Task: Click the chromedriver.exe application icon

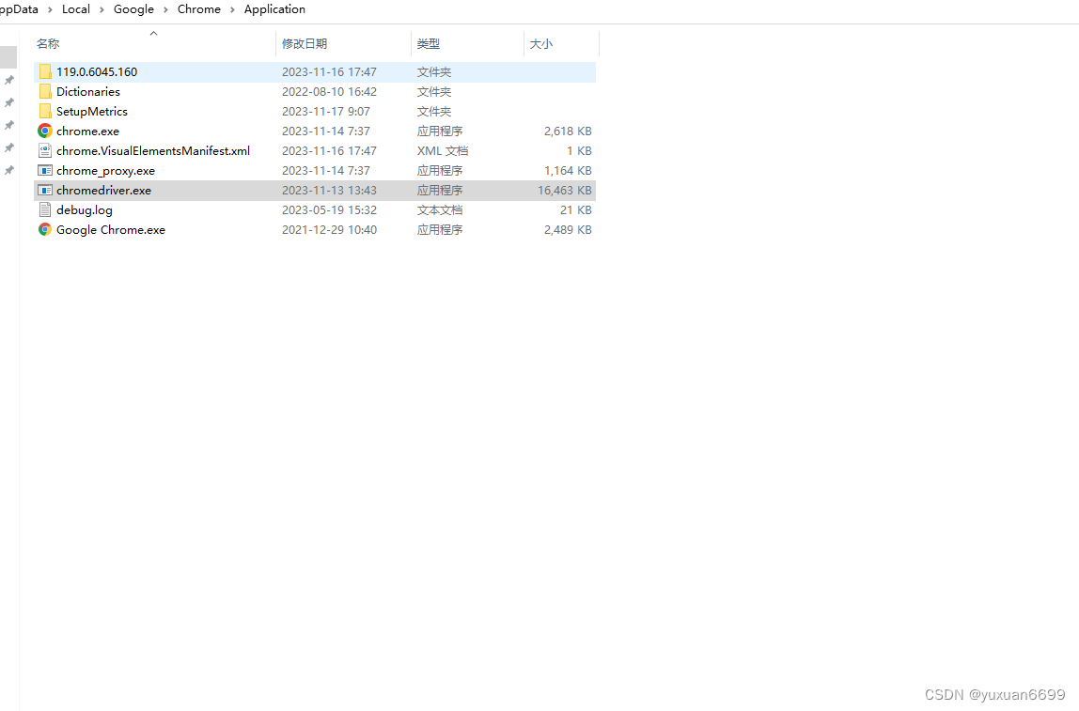Action: (x=45, y=191)
